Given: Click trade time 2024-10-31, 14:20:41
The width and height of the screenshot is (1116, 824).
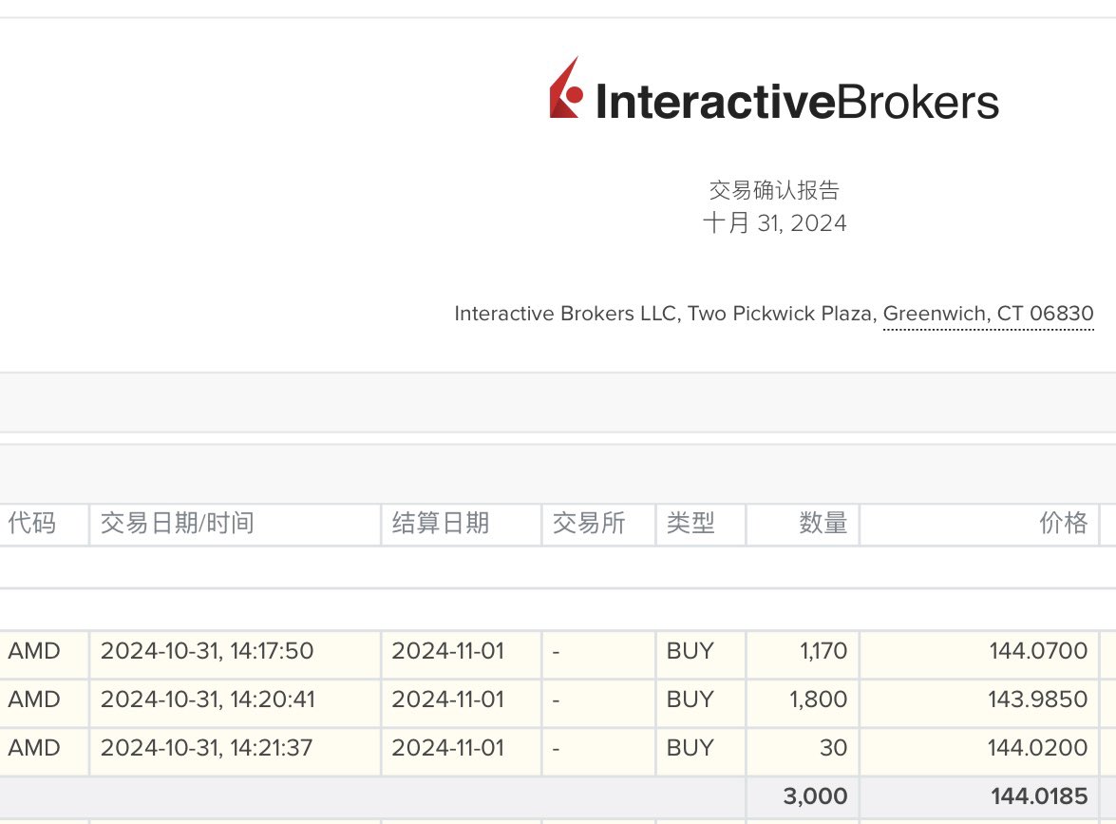Looking at the screenshot, I should point(207,700).
